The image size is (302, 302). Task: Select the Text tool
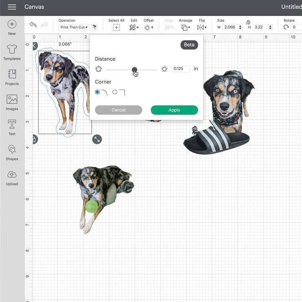tap(12, 125)
